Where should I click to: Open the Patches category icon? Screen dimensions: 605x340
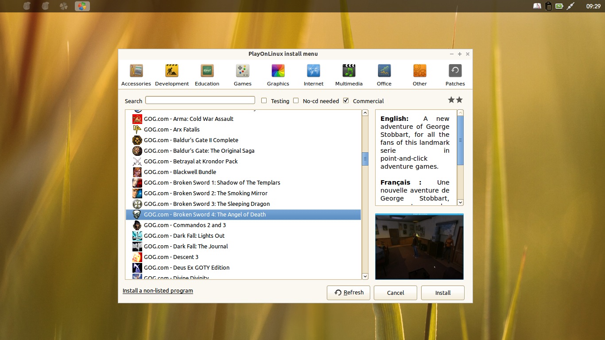[455, 71]
